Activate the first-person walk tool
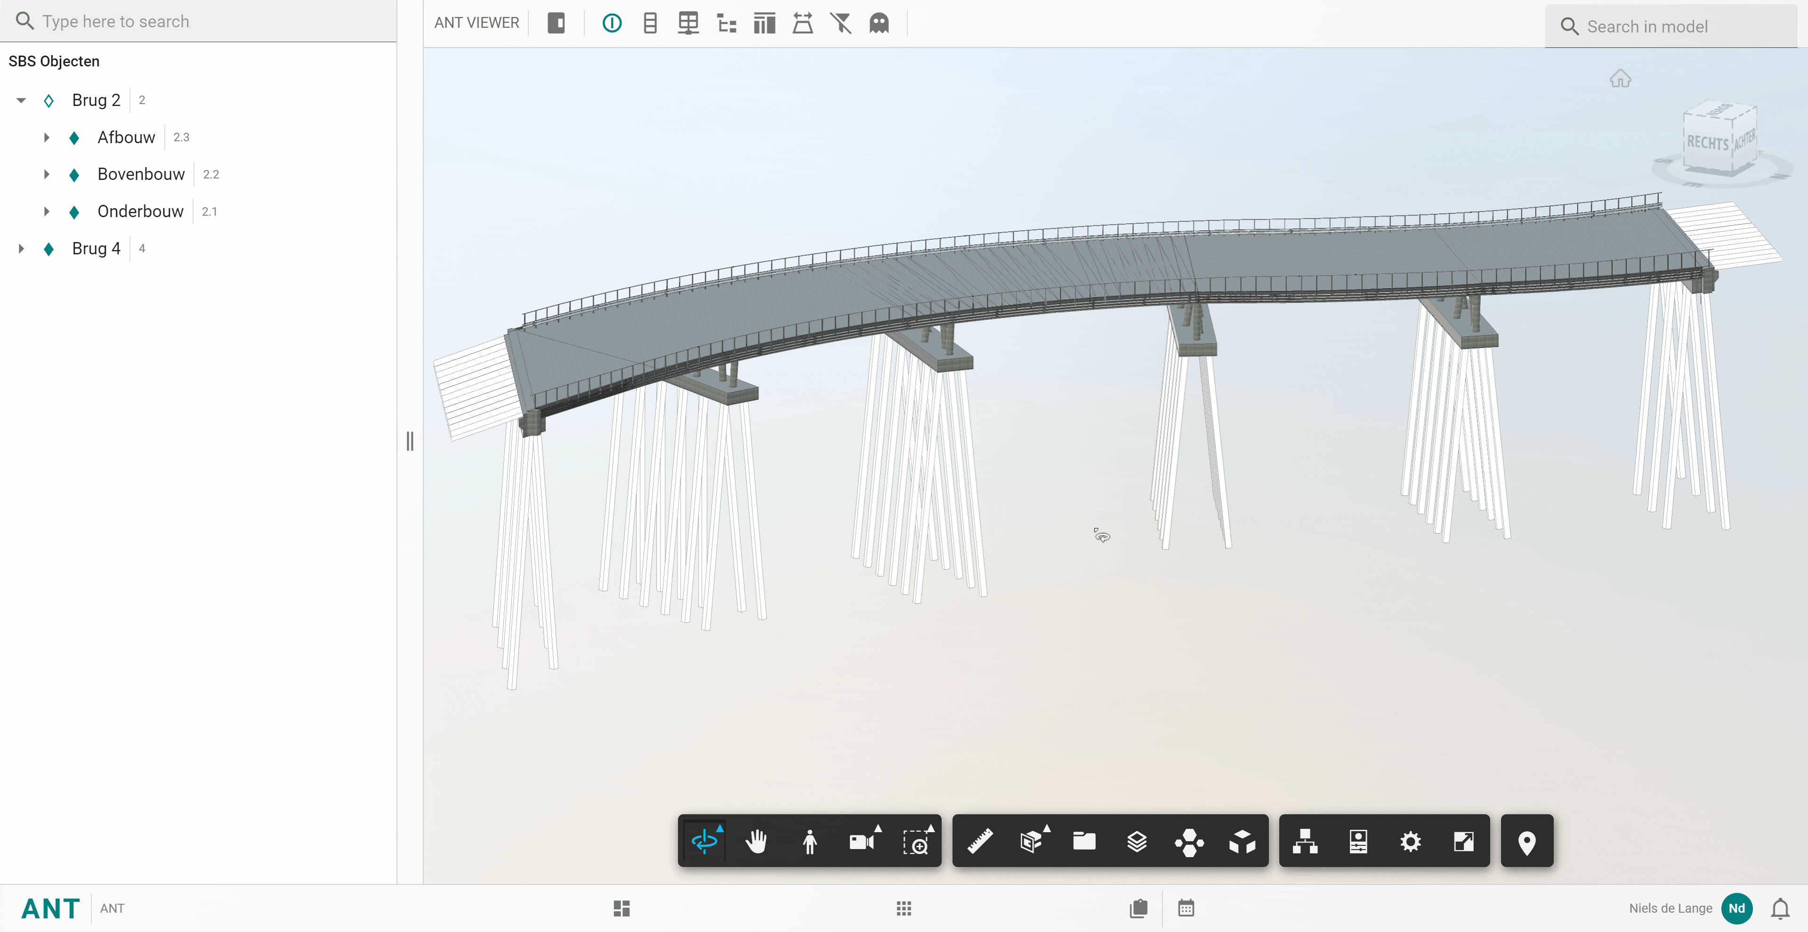Viewport: 1808px width, 932px height. pyautogui.click(x=809, y=841)
